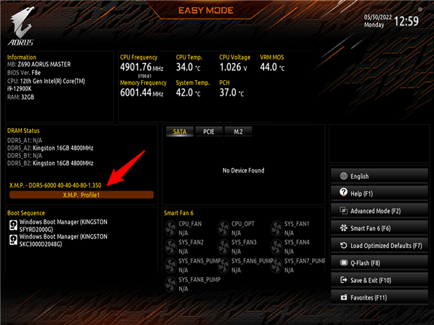Viewport: 434px width, 325px height.
Task: Click the RAM: 32GB line
Action: pos(21,97)
